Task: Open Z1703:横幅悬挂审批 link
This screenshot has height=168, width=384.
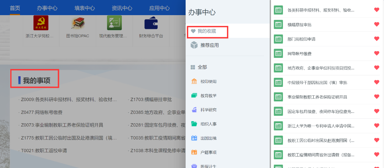Action: [x=151, y=99]
